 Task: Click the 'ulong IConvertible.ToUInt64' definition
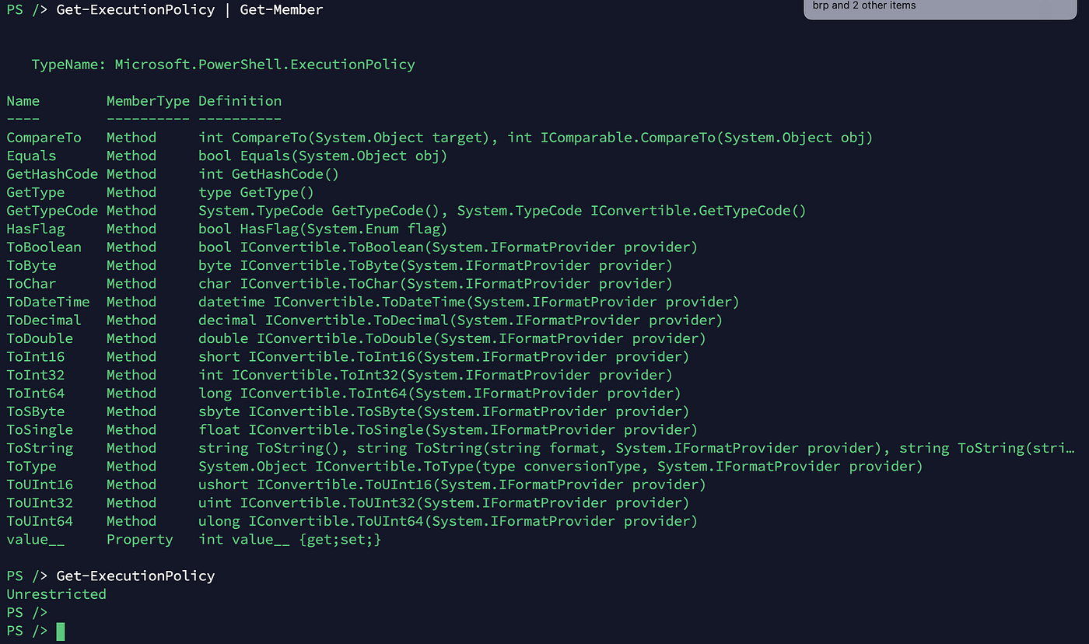coord(448,521)
